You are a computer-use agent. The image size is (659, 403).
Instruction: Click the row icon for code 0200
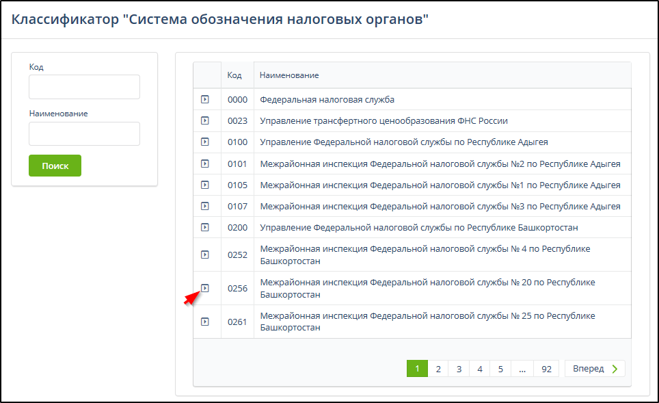pos(204,227)
